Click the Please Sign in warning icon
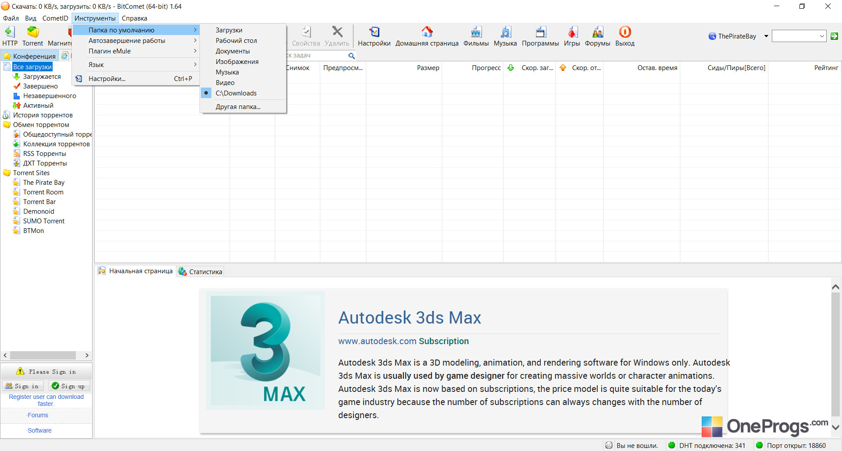This screenshot has width=842, height=451. (x=20, y=371)
